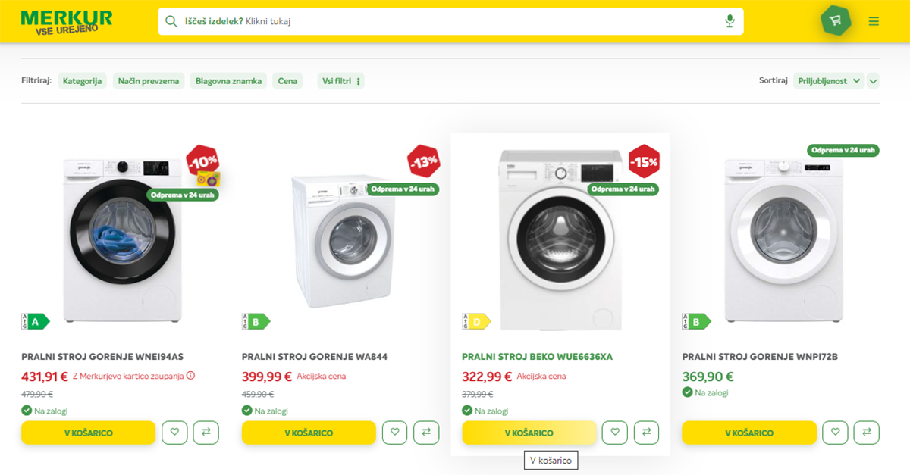The height and width of the screenshot is (475, 910).
Task: Click energy label A on Gorenje WNEI94AS
Action: pos(35,322)
